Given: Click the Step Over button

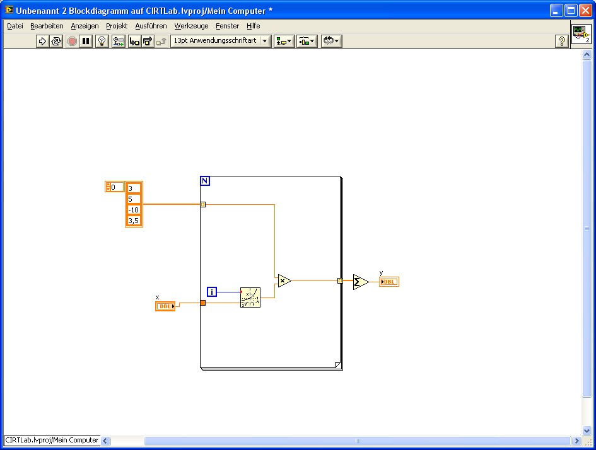Looking at the screenshot, I should tap(148, 41).
